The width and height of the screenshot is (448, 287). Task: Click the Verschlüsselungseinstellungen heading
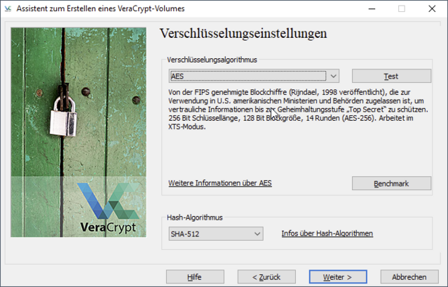coord(243,34)
